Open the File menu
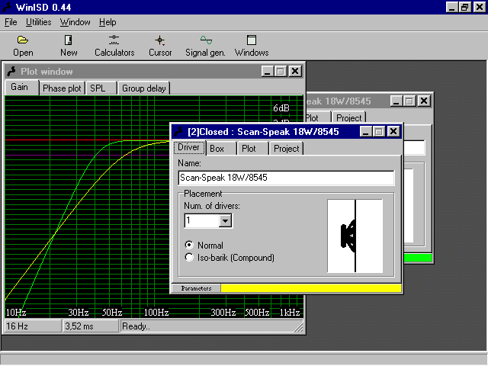Viewport: 488px width, 366px height. (x=11, y=22)
